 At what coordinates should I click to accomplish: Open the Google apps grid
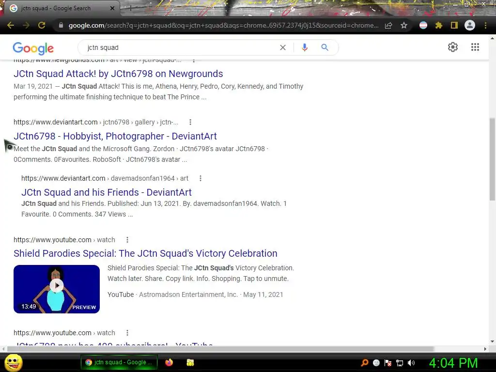475,47
